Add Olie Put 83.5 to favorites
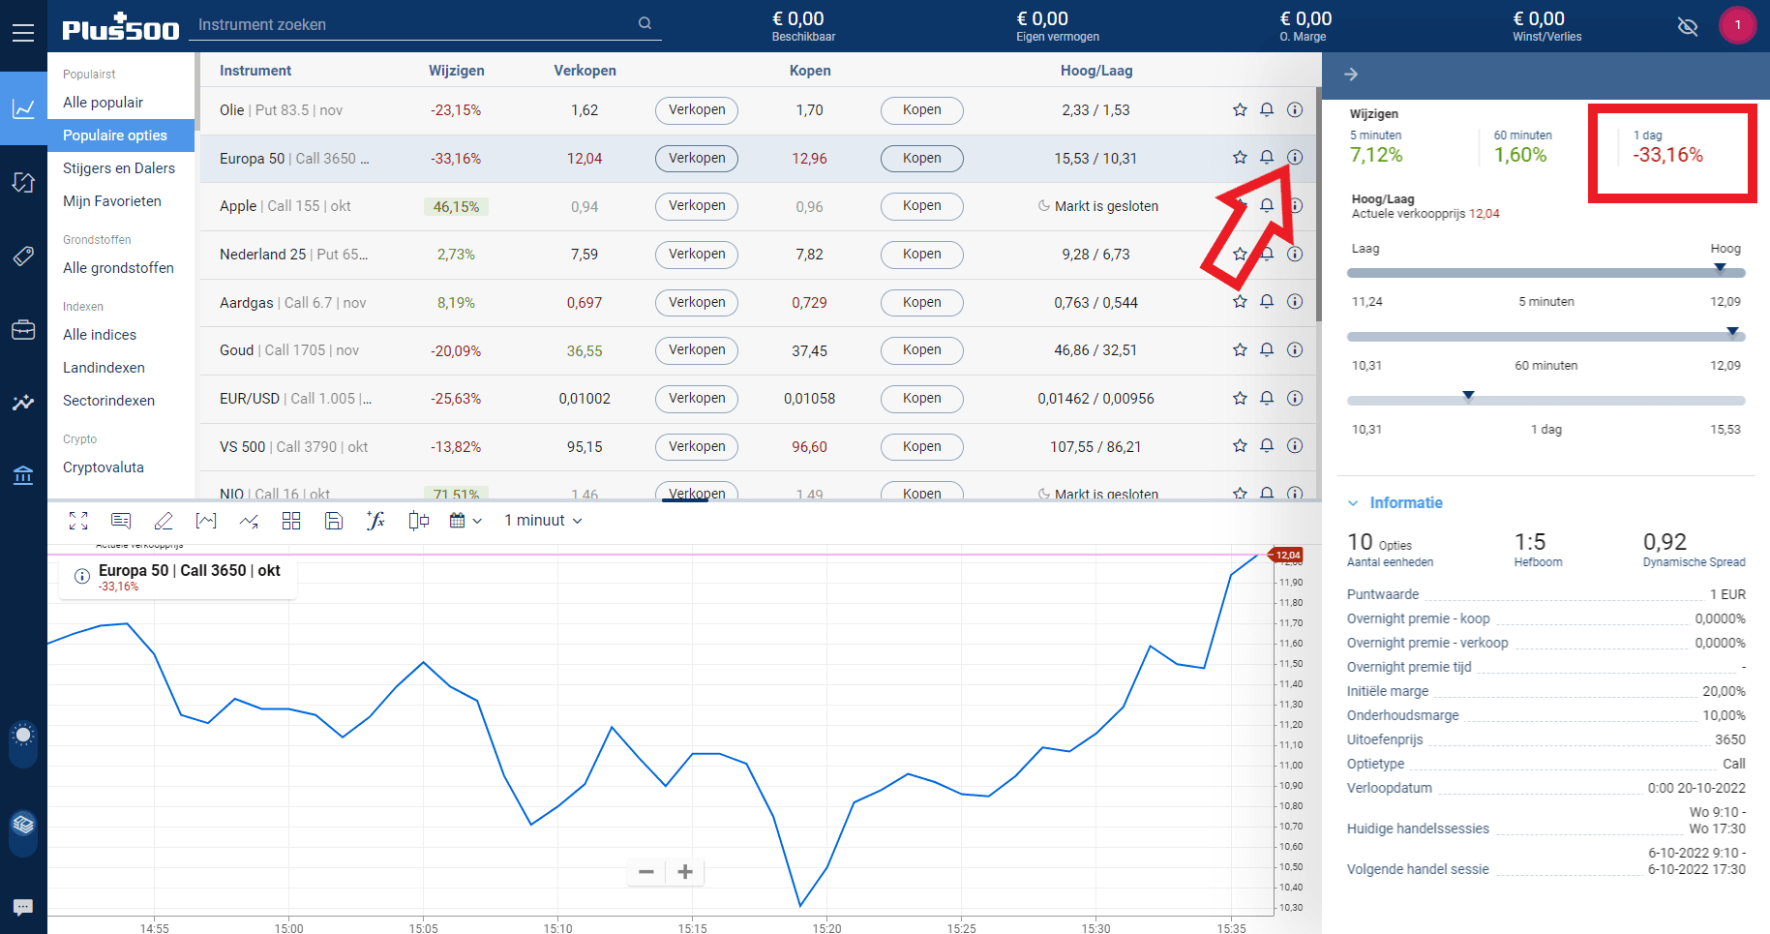This screenshot has height=934, width=1770. 1240,109
